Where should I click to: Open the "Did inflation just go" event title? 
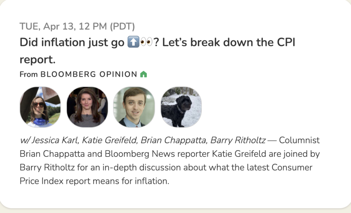[72, 42]
